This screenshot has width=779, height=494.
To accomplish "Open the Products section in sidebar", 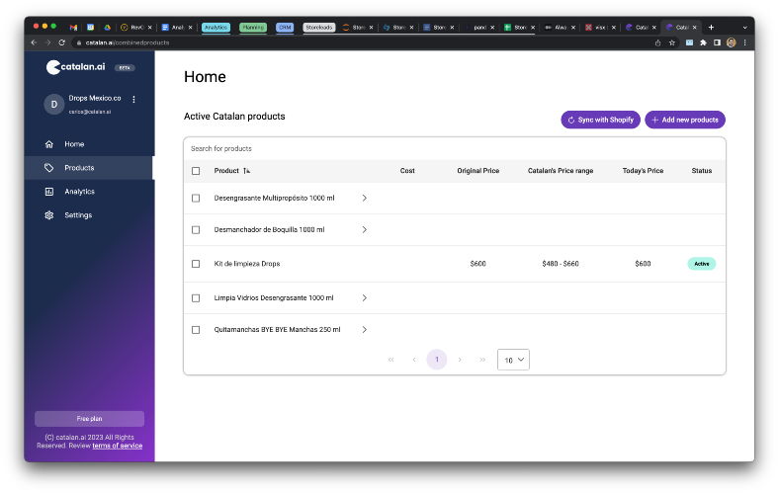I will point(89,168).
